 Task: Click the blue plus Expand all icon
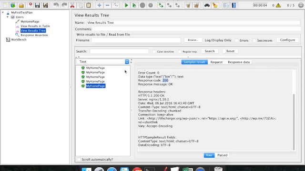tap(99, 5)
